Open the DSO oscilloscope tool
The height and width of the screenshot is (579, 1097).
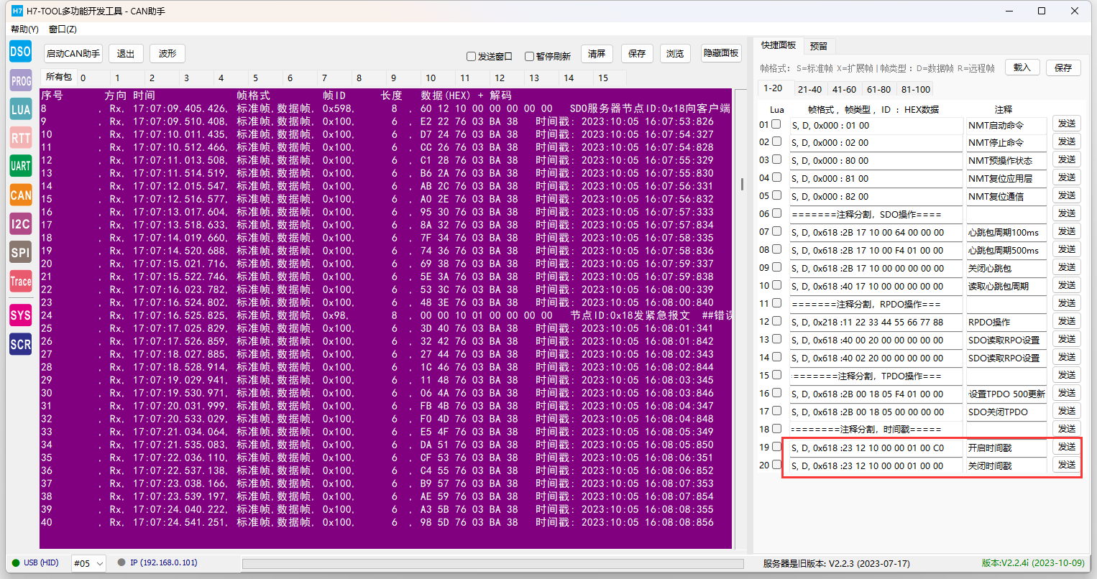pos(20,52)
